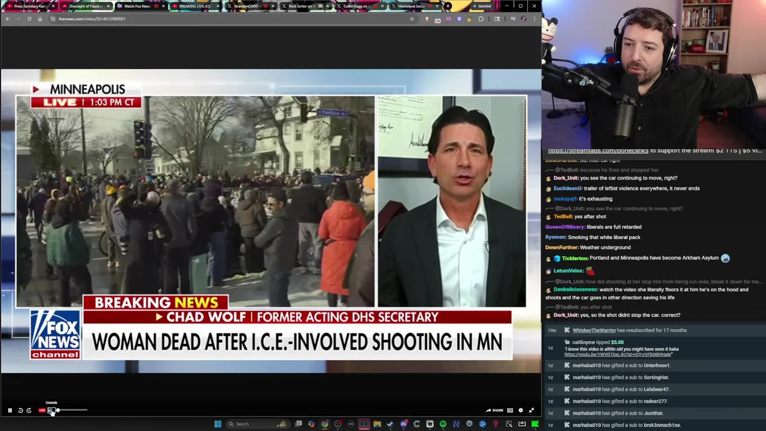Open a new browser tab
The image size is (766, 431).
[x=448, y=6]
